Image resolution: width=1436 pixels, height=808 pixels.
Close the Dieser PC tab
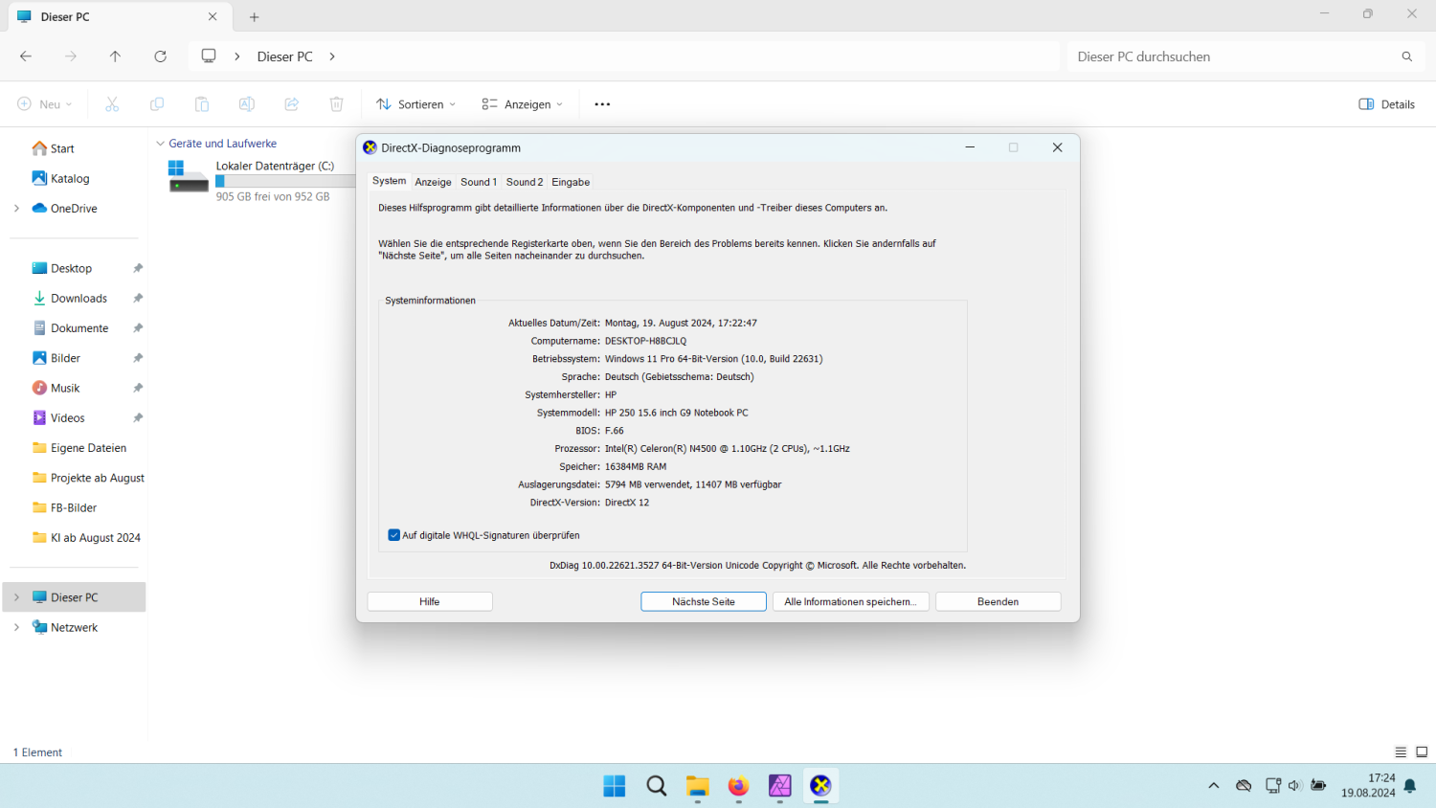click(213, 17)
